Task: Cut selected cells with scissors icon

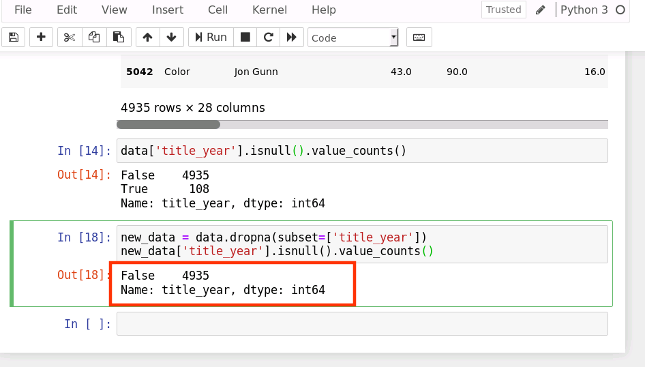Action: [70, 38]
